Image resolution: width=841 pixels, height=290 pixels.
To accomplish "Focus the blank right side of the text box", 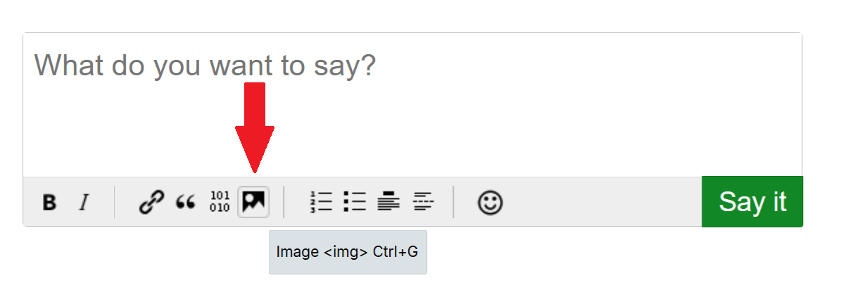I will pos(633,106).
